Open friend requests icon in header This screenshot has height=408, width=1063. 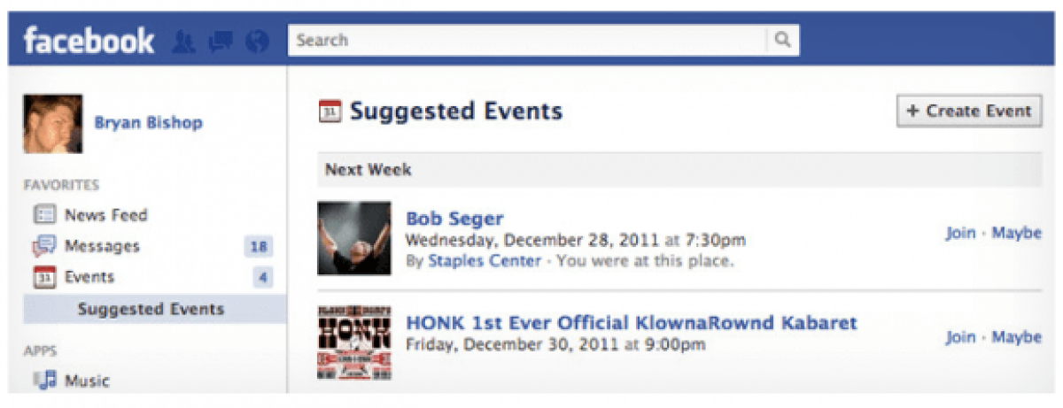(183, 42)
